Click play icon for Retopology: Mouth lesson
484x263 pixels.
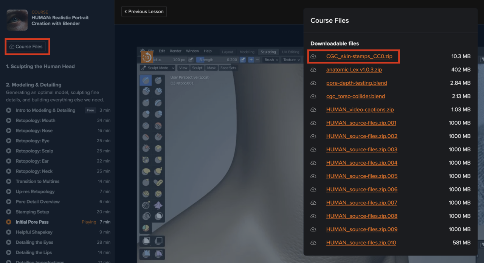(9, 120)
